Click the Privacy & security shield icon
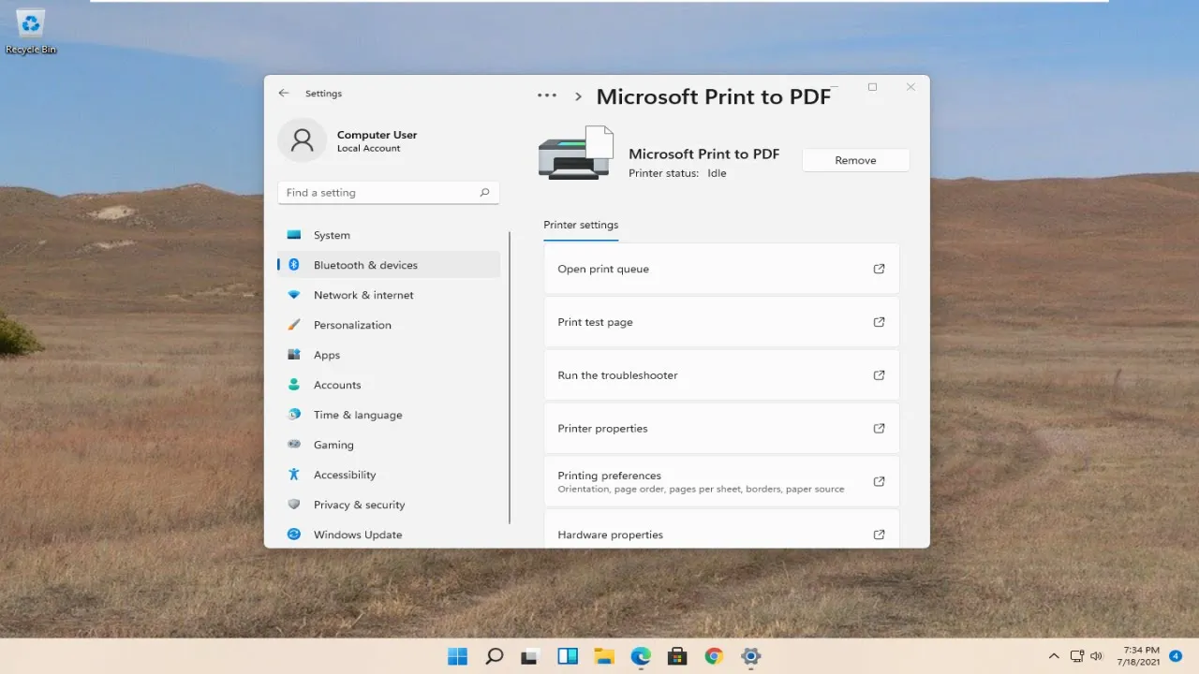Image resolution: width=1199 pixels, height=674 pixels. click(x=294, y=505)
